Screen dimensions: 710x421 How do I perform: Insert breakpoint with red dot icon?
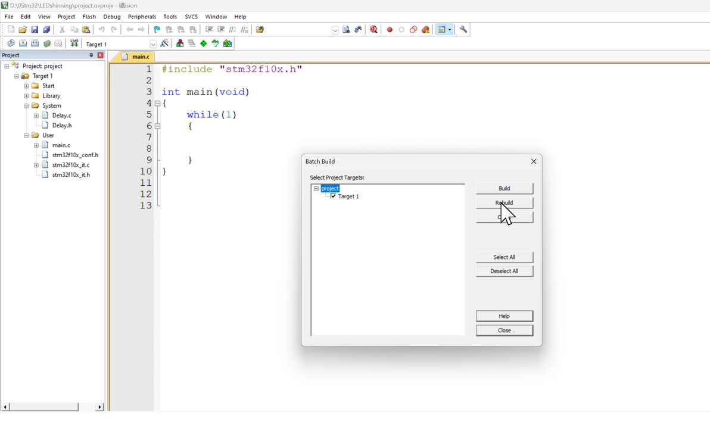point(390,29)
